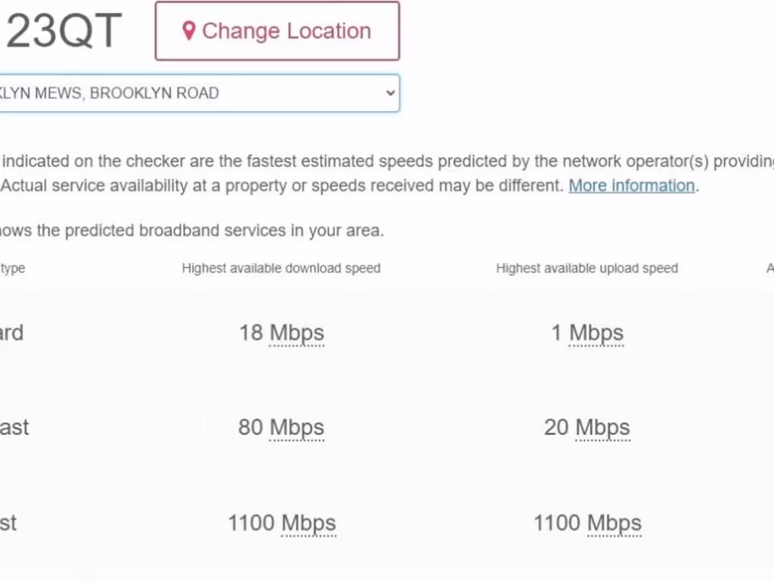This screenshot has width=774, height=581.
Task: Select the row label beside 1100 Mbps
Action: (8, 523)
